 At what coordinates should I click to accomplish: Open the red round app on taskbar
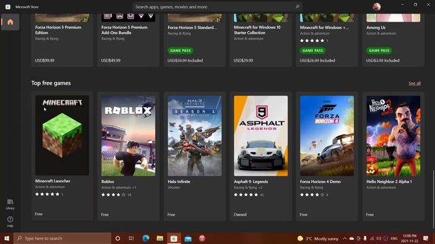click(202, 238)
